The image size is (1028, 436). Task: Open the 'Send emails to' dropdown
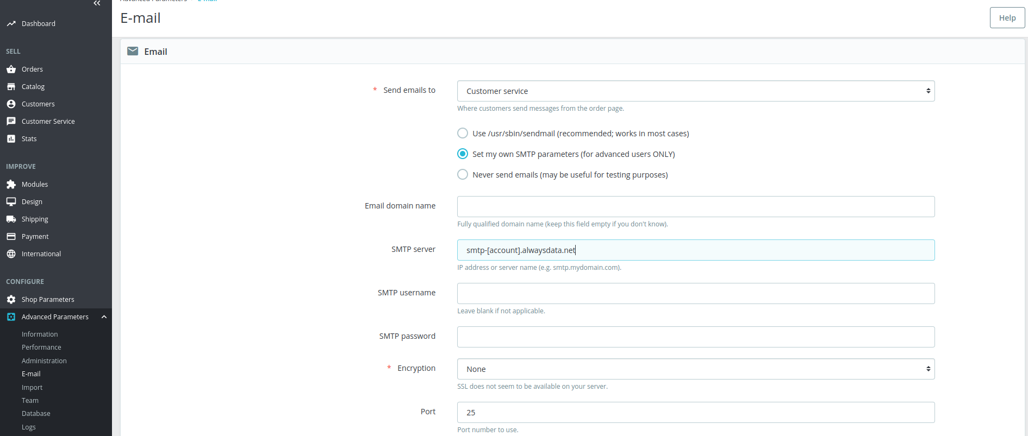[x=695, y=91]
